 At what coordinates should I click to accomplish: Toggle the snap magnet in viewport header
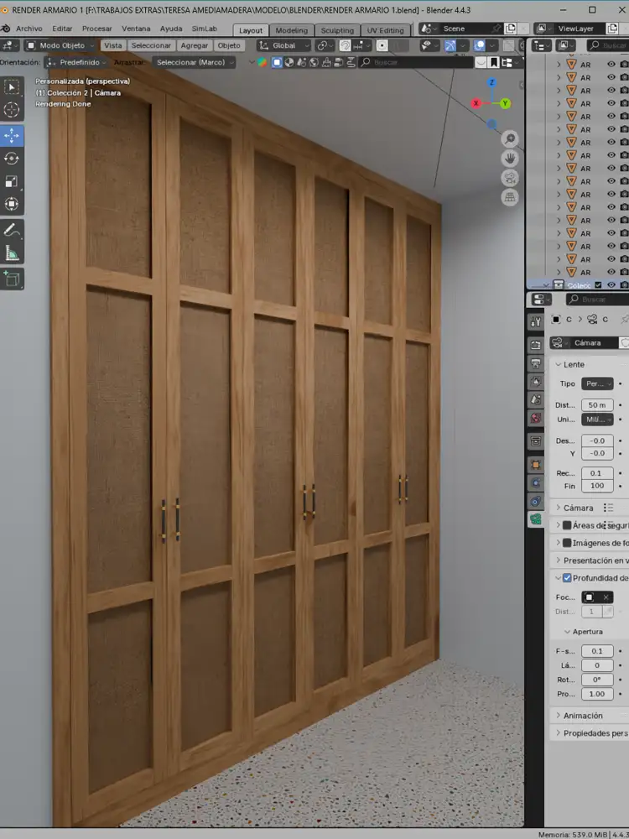(345, 45)
